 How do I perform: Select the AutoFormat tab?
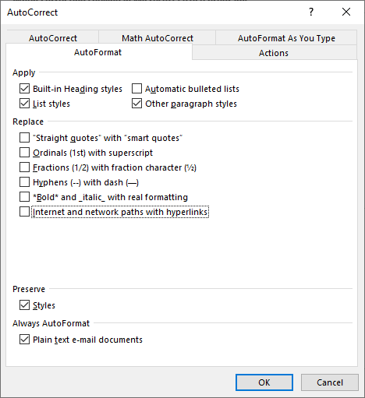tap(98, 52)
